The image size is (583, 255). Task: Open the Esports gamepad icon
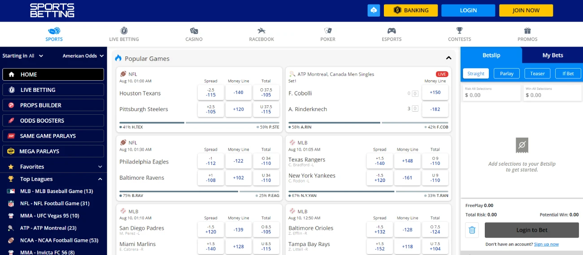[x=392, y=31]
